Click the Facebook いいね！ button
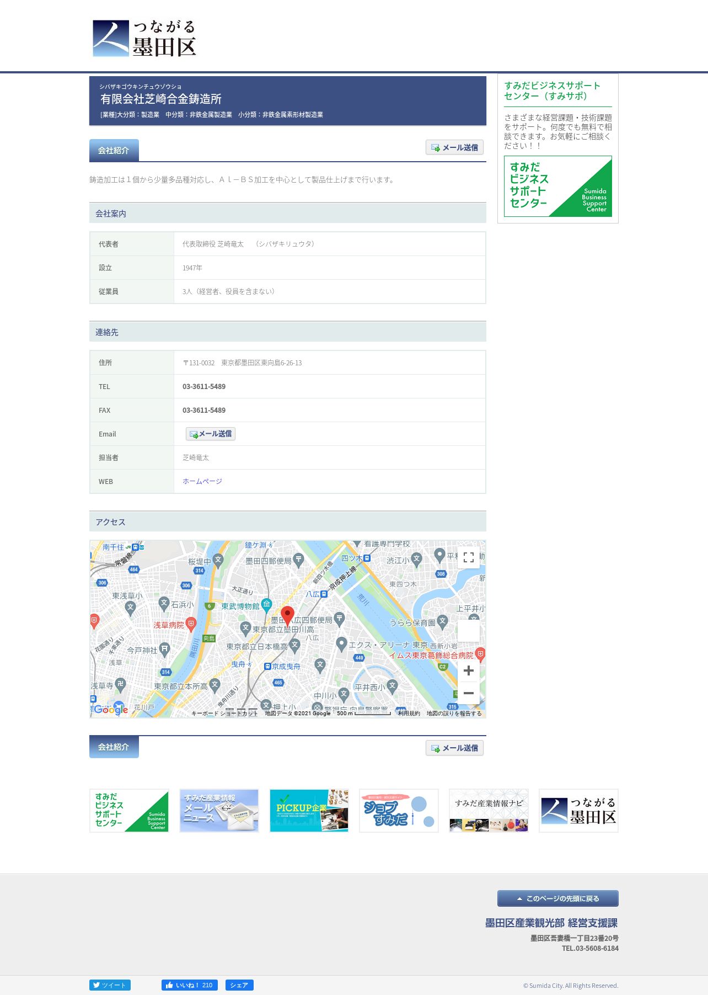Screen dimensions: 708x995 [x=190, y=985]
